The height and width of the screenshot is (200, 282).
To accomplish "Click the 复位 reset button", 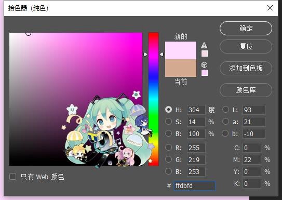I will pyautogui.click(x=246, y=46).
